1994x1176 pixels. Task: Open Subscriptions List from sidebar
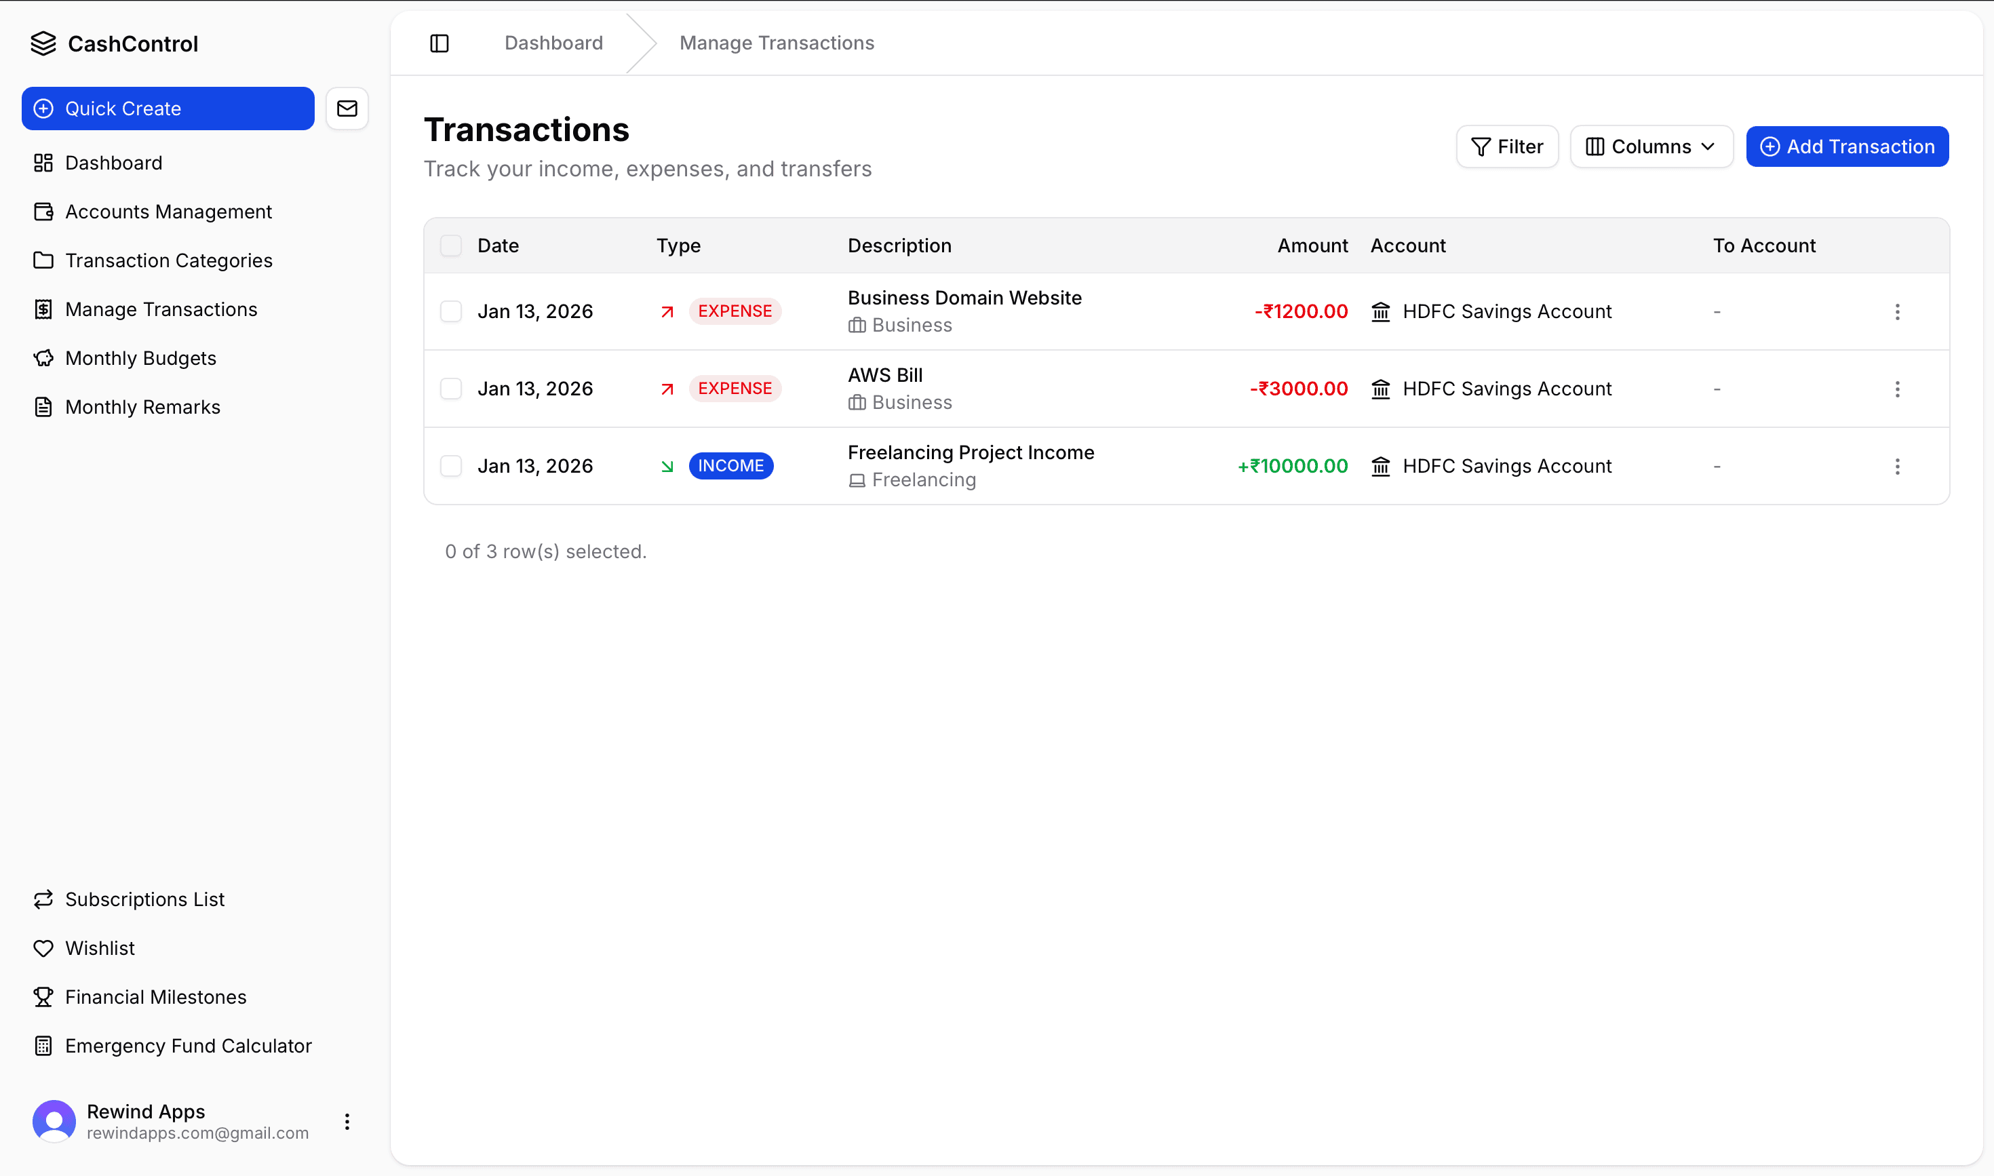coord(145,899)
